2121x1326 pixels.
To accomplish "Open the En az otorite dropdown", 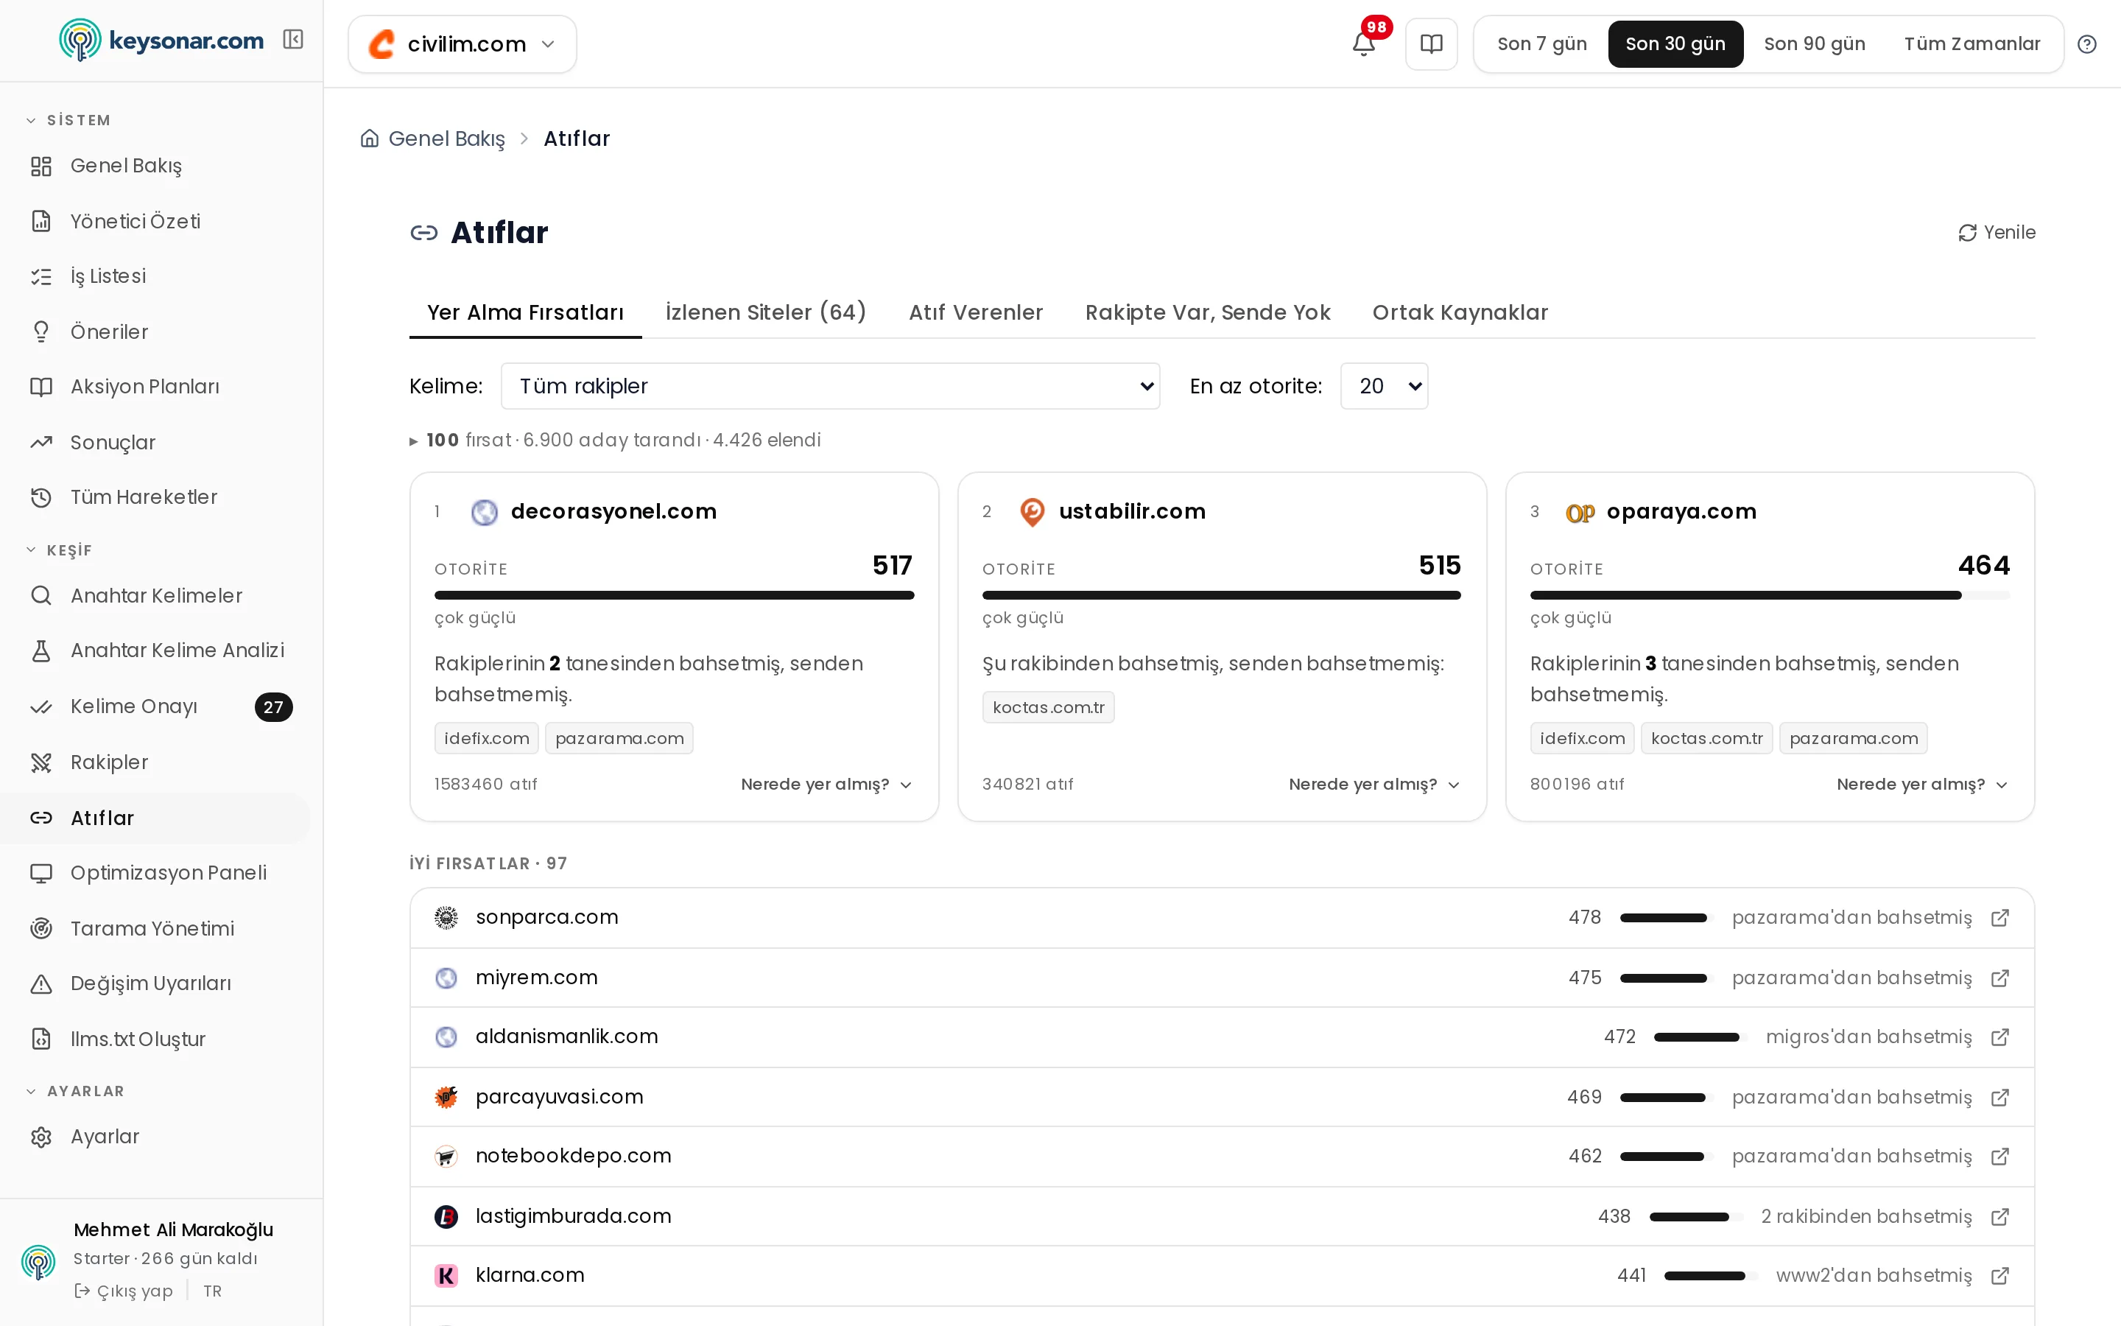I will [1384, 386].
